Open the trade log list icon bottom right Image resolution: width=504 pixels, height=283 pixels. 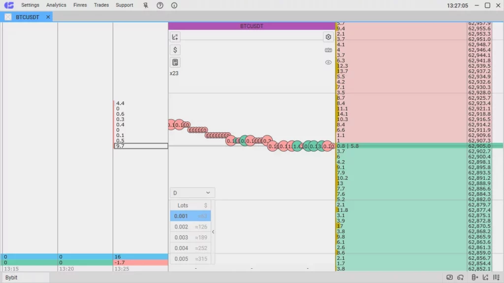pyautogui.click(x=497, y=278)
